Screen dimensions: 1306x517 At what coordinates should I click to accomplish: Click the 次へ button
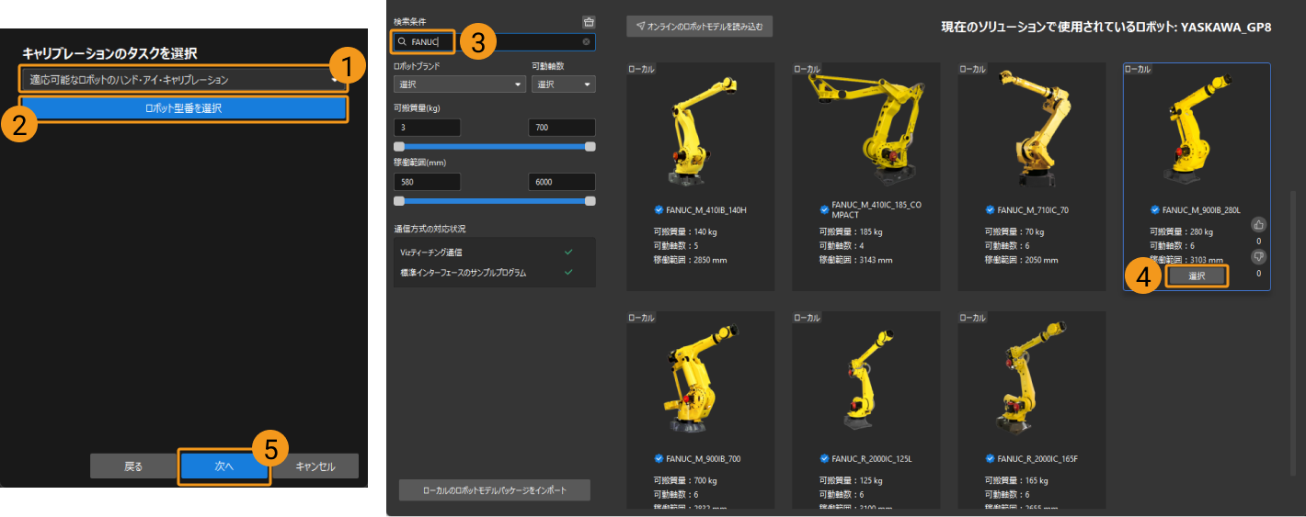(224, 466)
